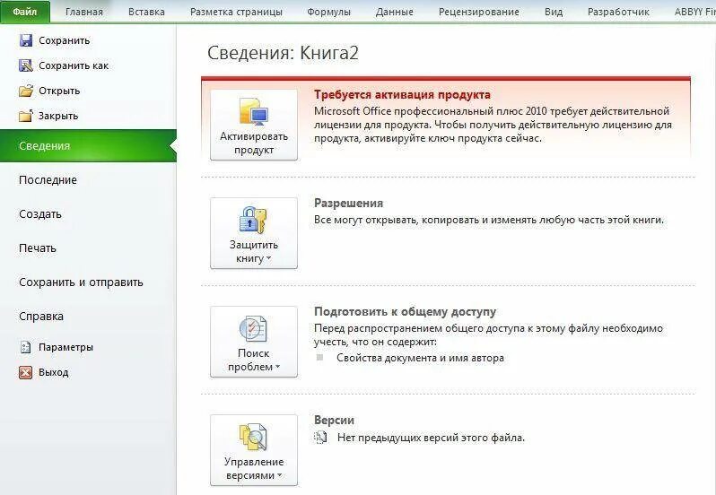Expand the Управление версиями dropdown arrow
716x495 pixels.
pyautogui.click(x=279, y=475)
